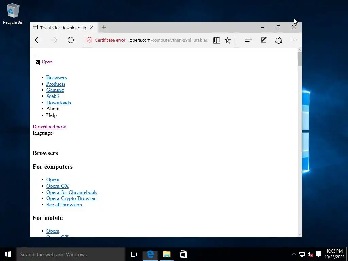
Task: Open the Gaming navigation link
Action: pyautogui.click(x=55, y=90)
